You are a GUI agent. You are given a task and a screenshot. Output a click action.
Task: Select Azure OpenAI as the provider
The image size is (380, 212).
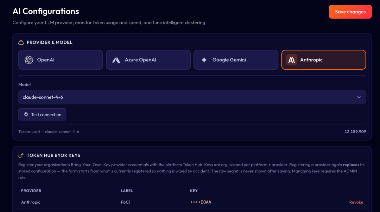click(x=148, y=60)
